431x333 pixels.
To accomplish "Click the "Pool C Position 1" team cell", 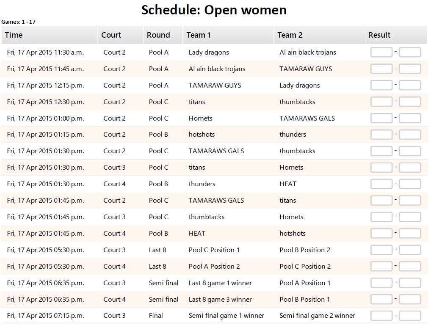I will click(214, 250).
